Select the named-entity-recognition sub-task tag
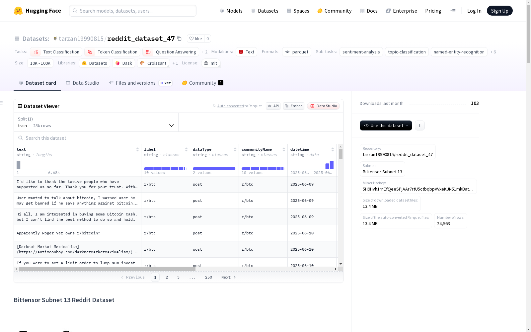The height and width of the screenshot is (332, 531). coord(459,52)
